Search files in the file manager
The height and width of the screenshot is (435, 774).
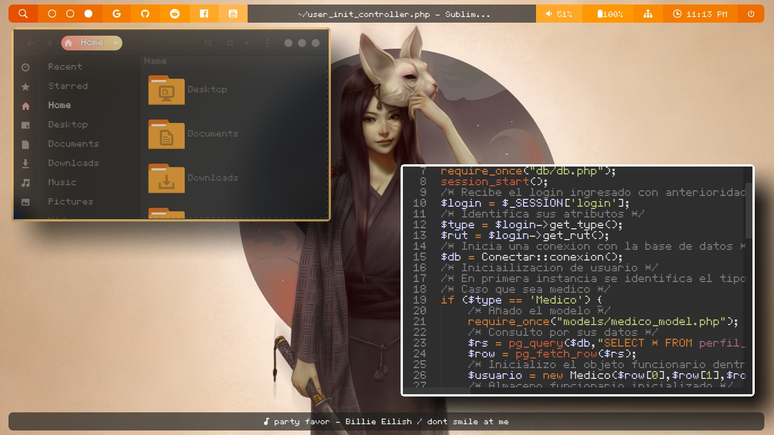coord(209,43)
